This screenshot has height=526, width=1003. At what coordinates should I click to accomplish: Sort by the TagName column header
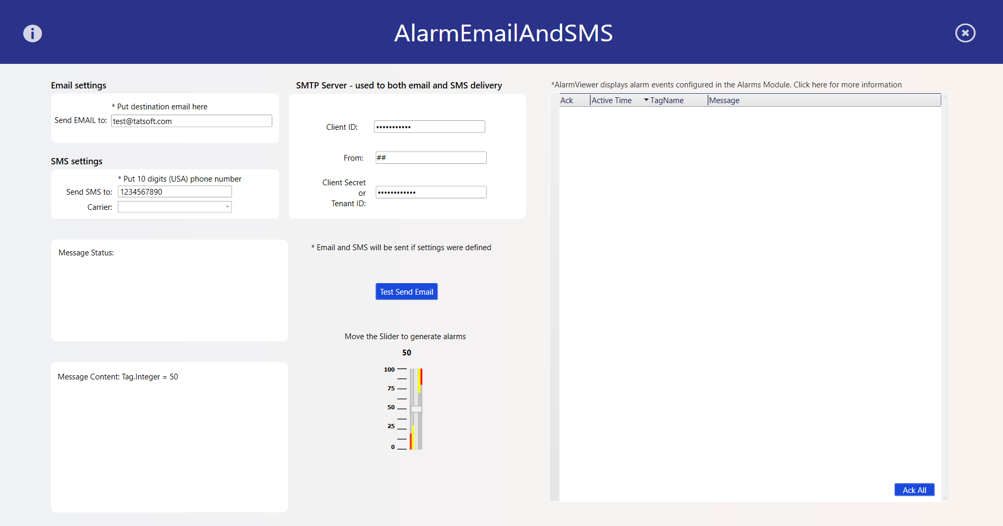click(667, 100)
